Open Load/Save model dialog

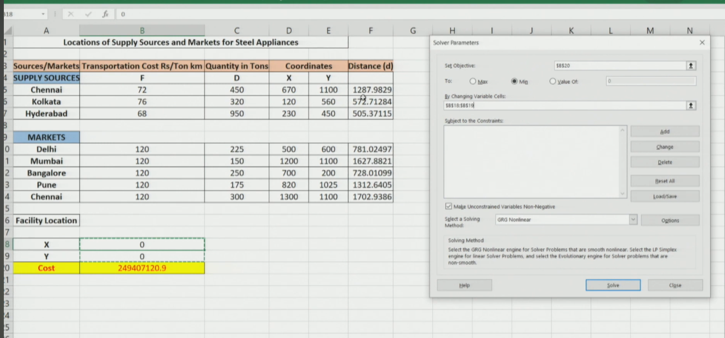[x=665, y=196]
